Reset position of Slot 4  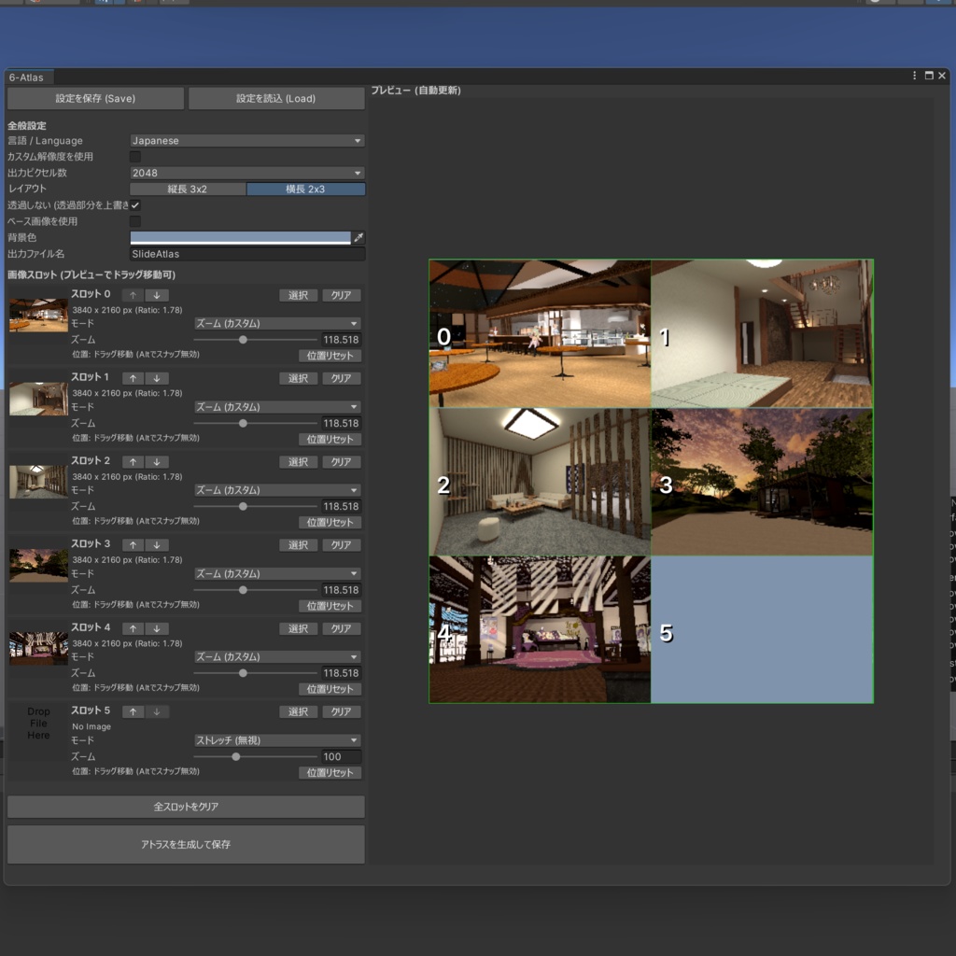[x=330, y=689]
